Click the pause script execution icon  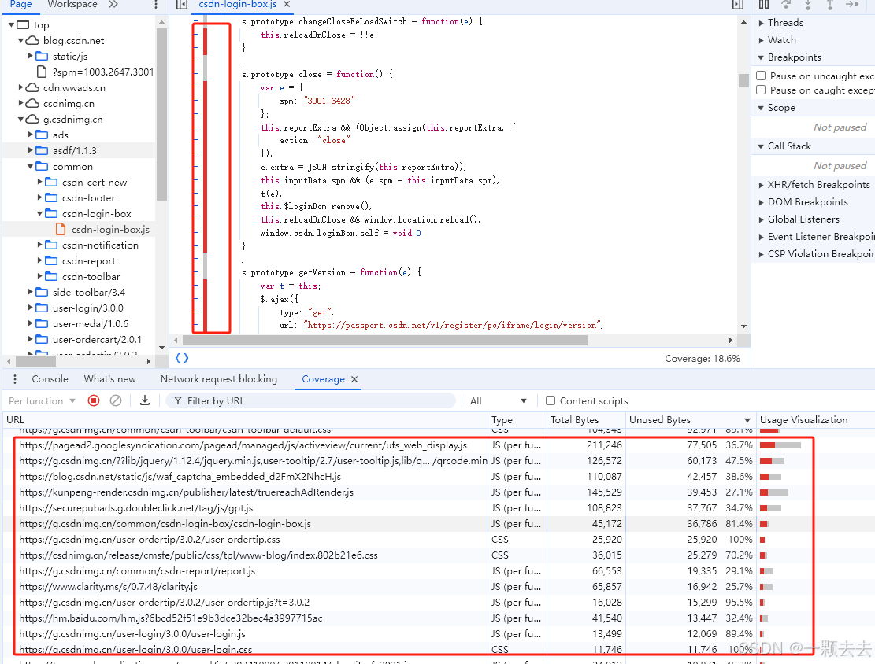click(x=764, y=5)
